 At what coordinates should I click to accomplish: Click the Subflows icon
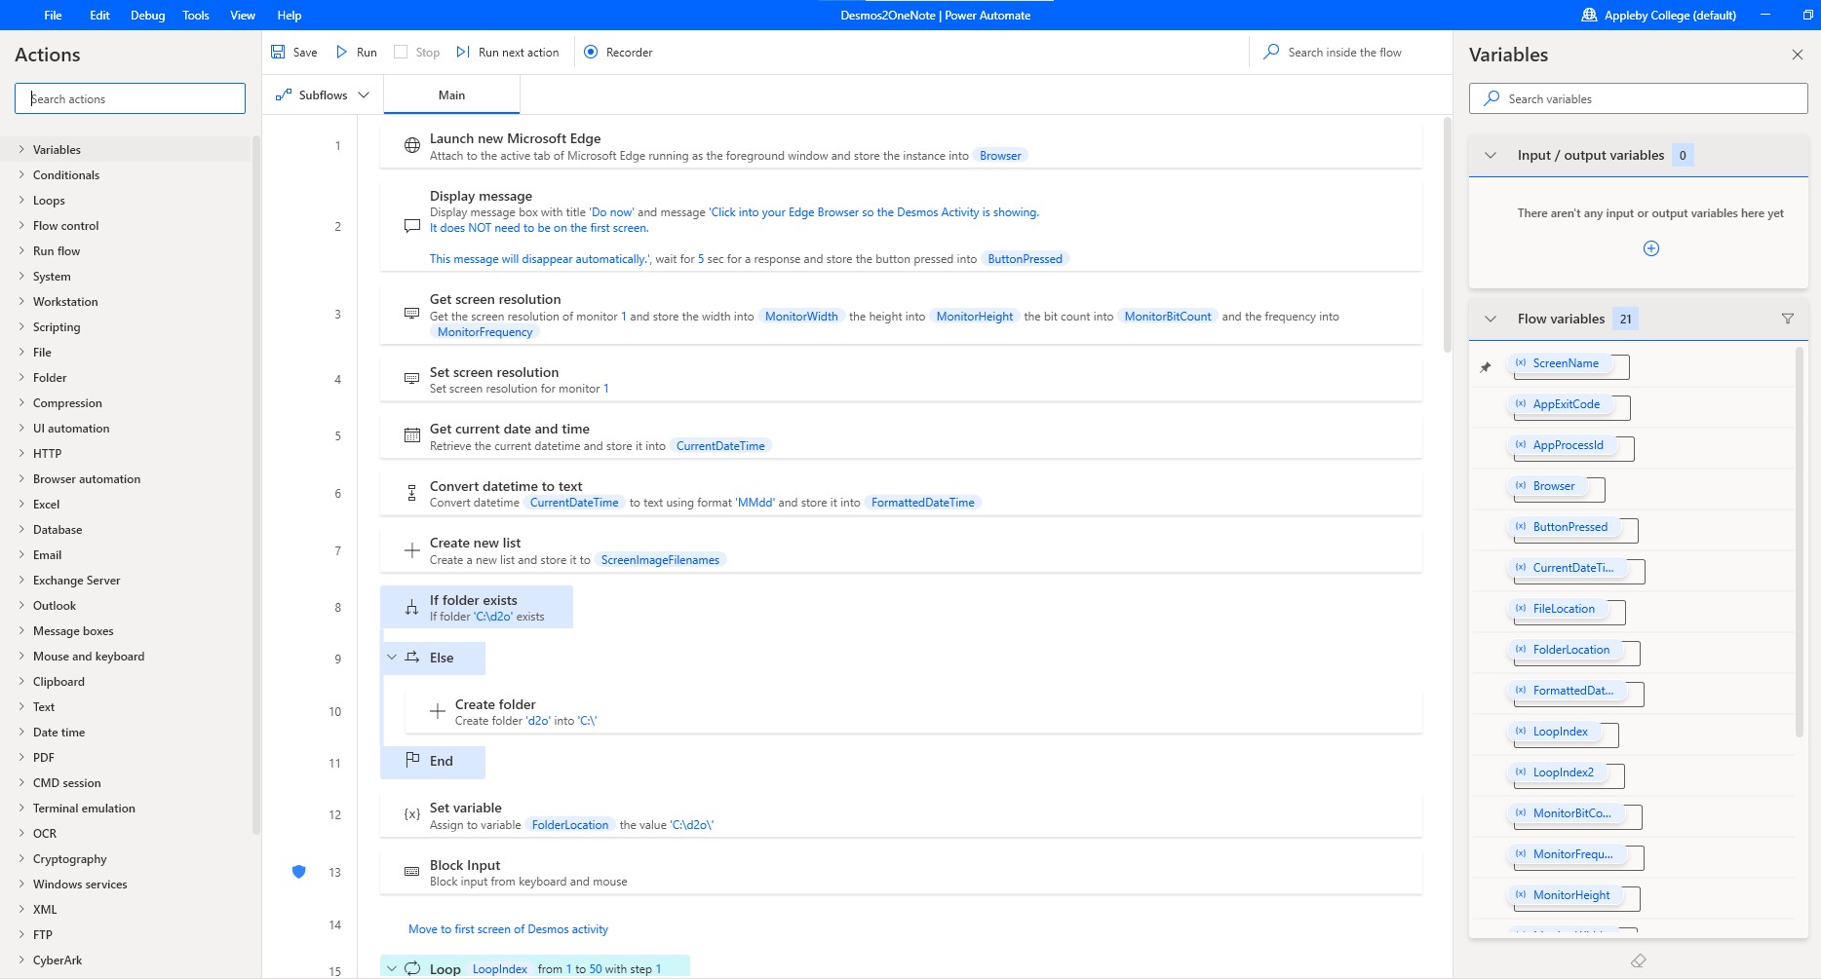pos(284,94)
